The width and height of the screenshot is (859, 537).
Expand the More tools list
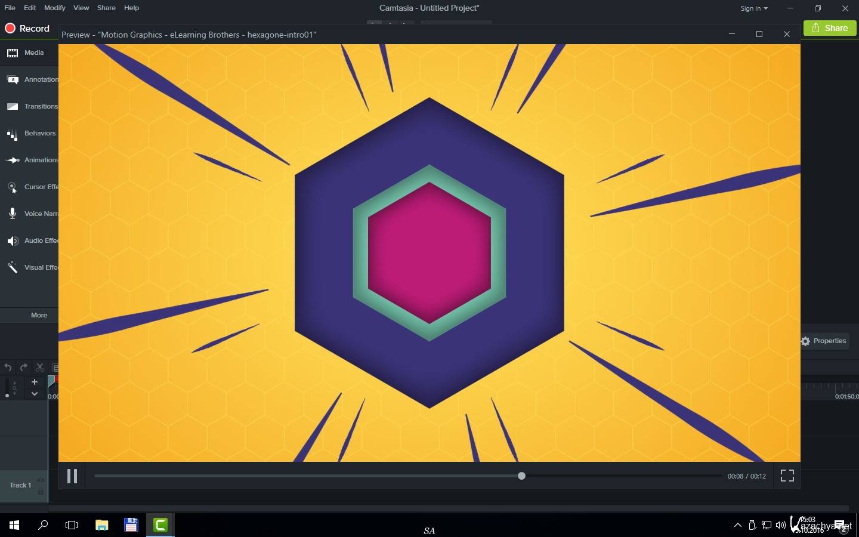39,315
